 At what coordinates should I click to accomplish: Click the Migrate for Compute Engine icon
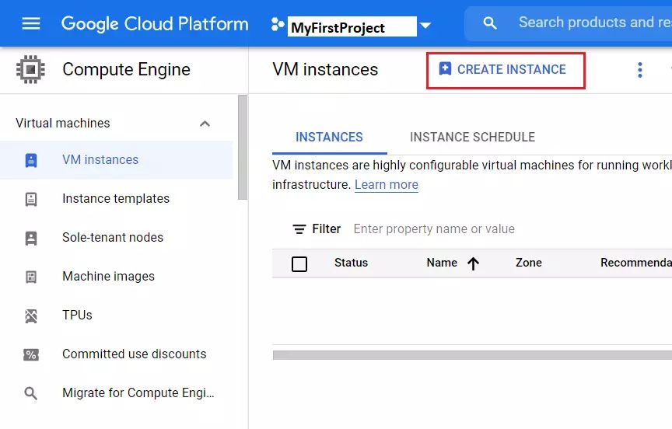click(30, 393)
